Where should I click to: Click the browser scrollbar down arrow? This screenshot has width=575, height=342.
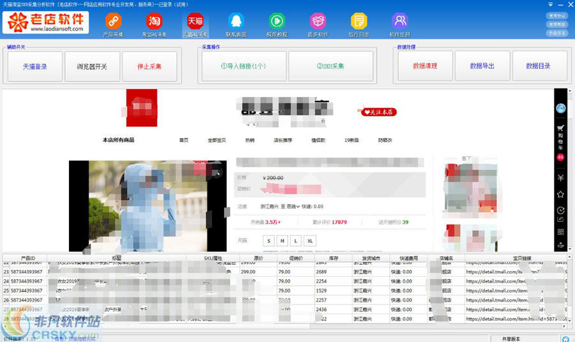[571, 249]
